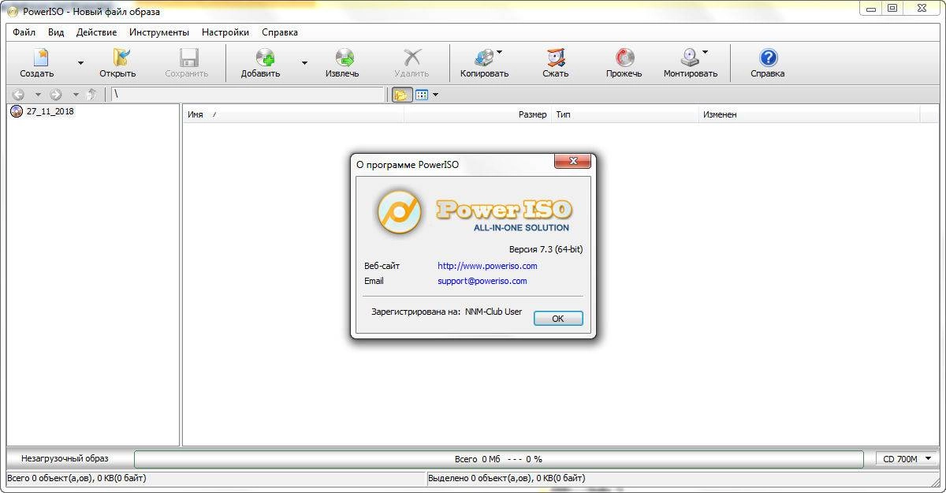946x493 pixels.
Task: Open the Справка menu in menu bar
Action: [x=280, y=32]
